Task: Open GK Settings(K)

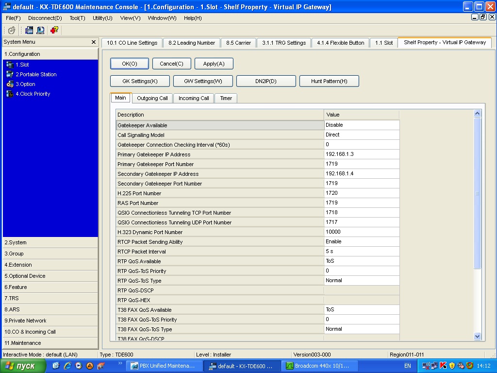Action: pos(140,81)
